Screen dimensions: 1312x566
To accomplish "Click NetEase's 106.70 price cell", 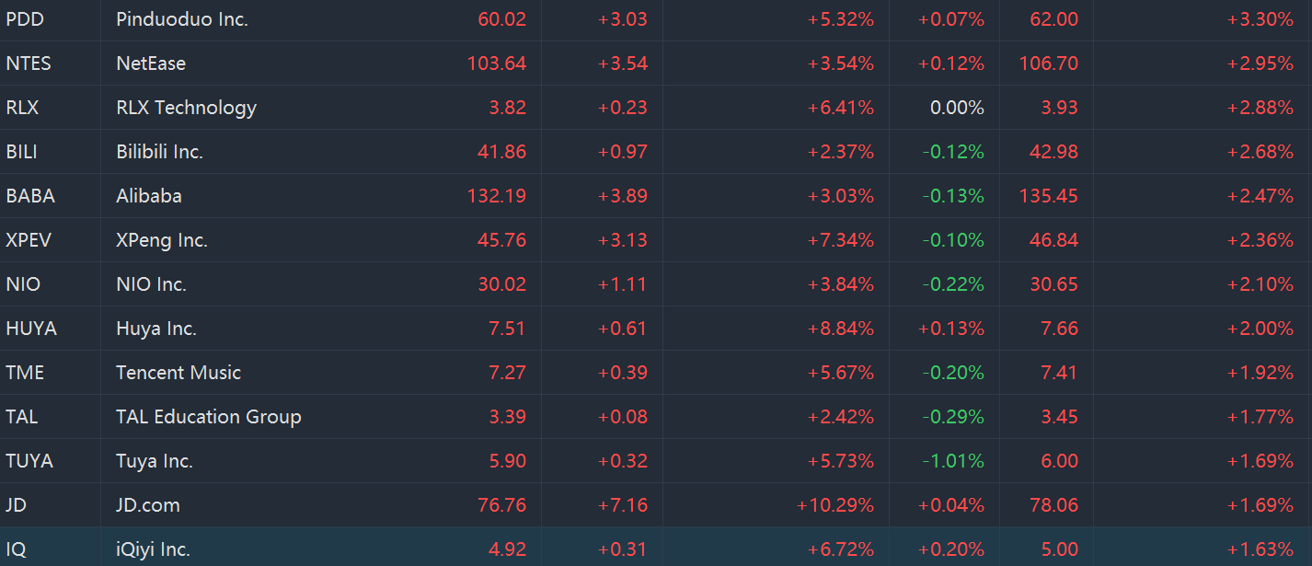I will coord(1048,64).
